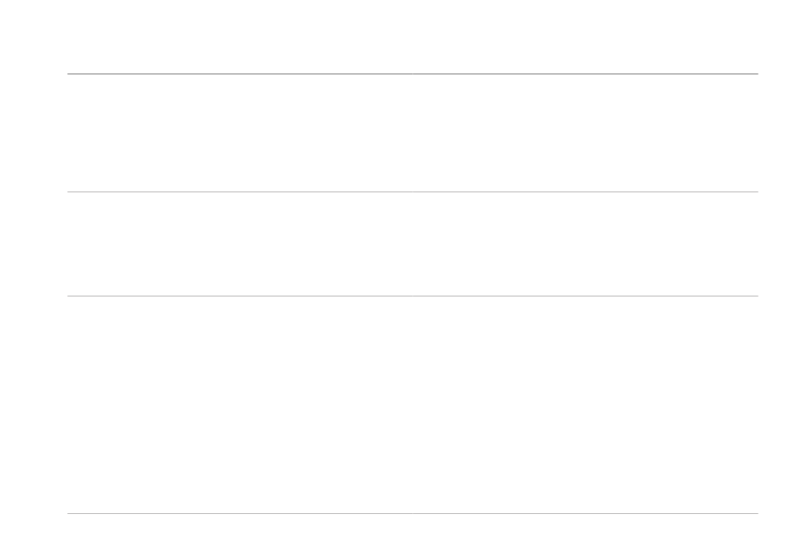Viewport: 798px width, 556px height.
Task: Click the first empty row's left cell
Action: [239, 133]
